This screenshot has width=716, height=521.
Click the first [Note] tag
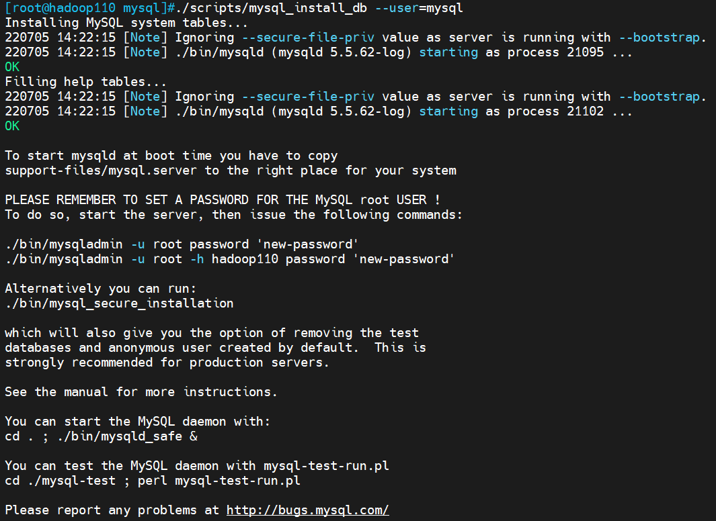pos(145,38)
